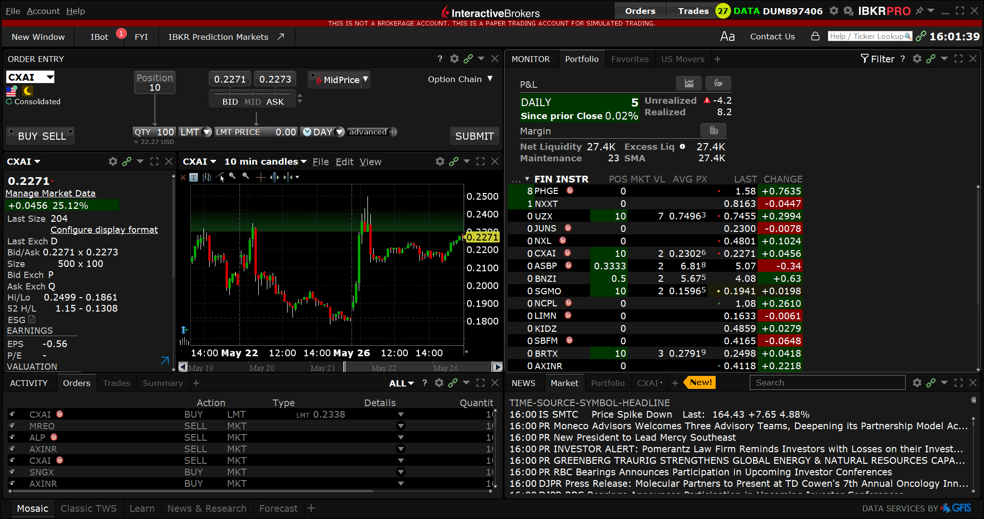Select the BUY side toggle
Screen dimensions: 984x519
(27, 136)
